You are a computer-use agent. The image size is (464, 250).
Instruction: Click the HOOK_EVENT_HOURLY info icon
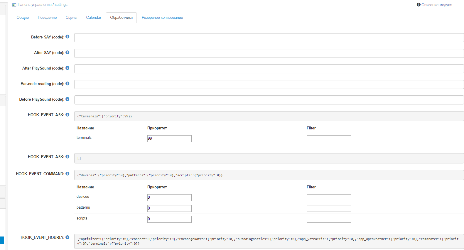coord(67,237)
